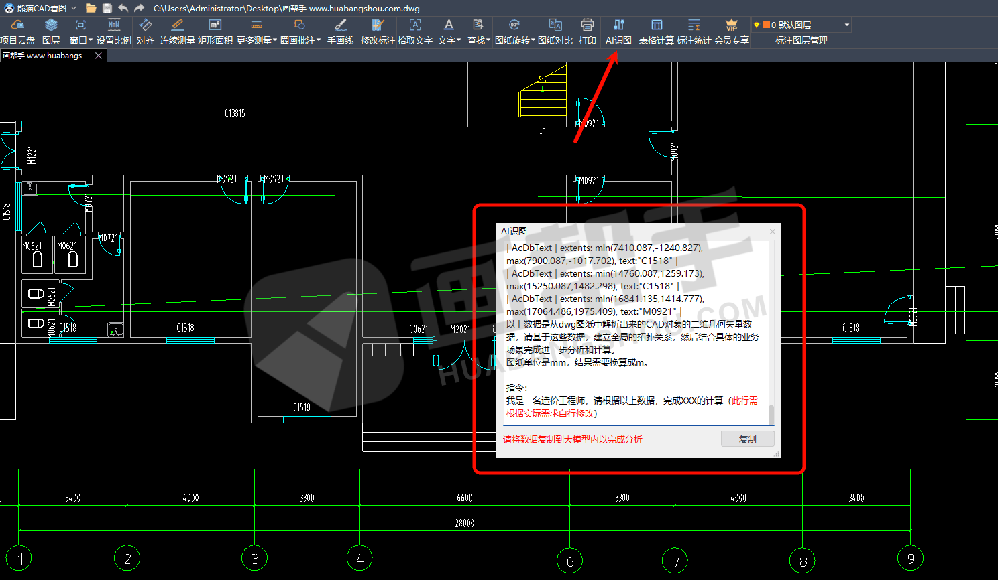Image resolution: width=998 pixels, height=580 pixels.
Task: Open the 图层 layers panel
Action: coord(51,31)
